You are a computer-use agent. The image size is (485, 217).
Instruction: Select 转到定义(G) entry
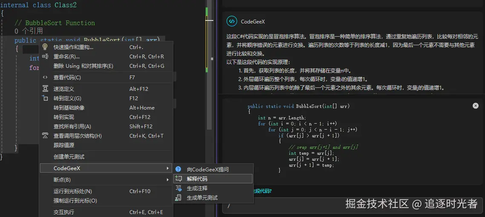106,98
